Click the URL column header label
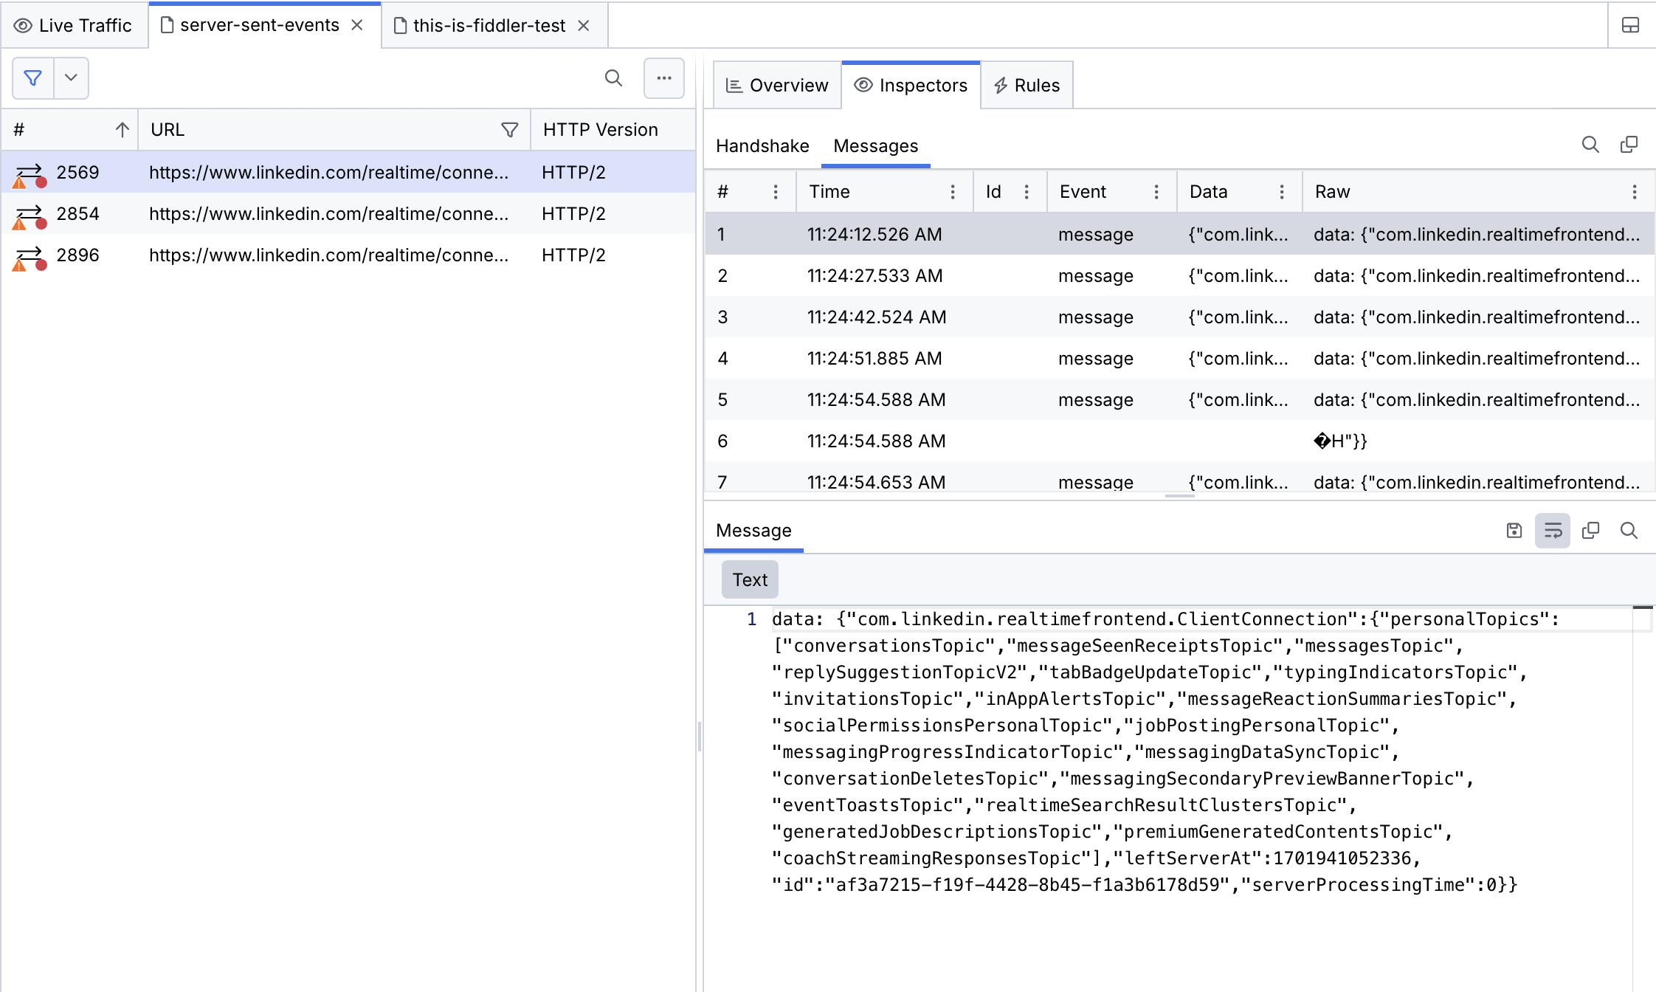The image size is (1656, 992). [x=168, y=130]
